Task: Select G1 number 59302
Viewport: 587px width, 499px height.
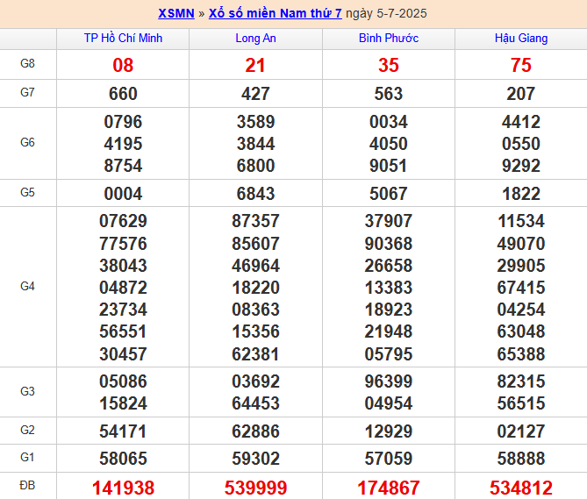Action: coord(255,459)
